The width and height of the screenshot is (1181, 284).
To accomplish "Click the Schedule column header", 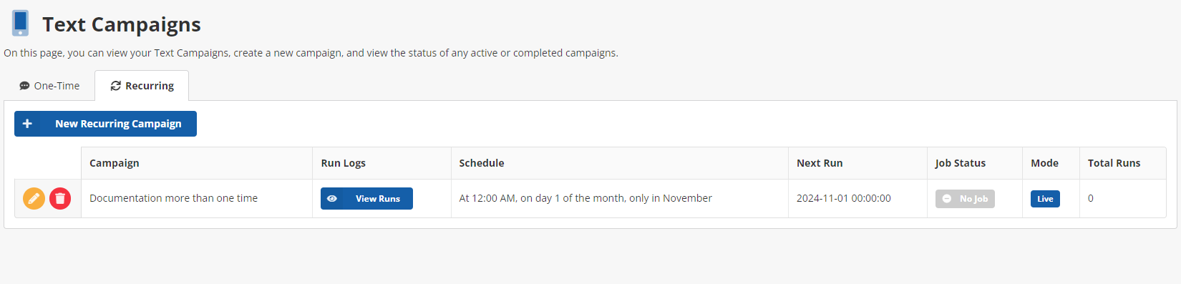I will tap(482, 163).
